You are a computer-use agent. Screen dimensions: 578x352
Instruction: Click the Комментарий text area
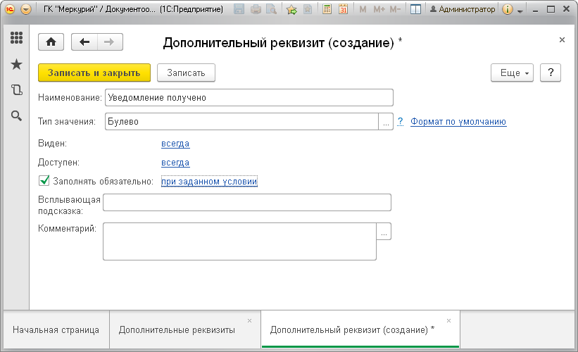(x=239, y=241)
